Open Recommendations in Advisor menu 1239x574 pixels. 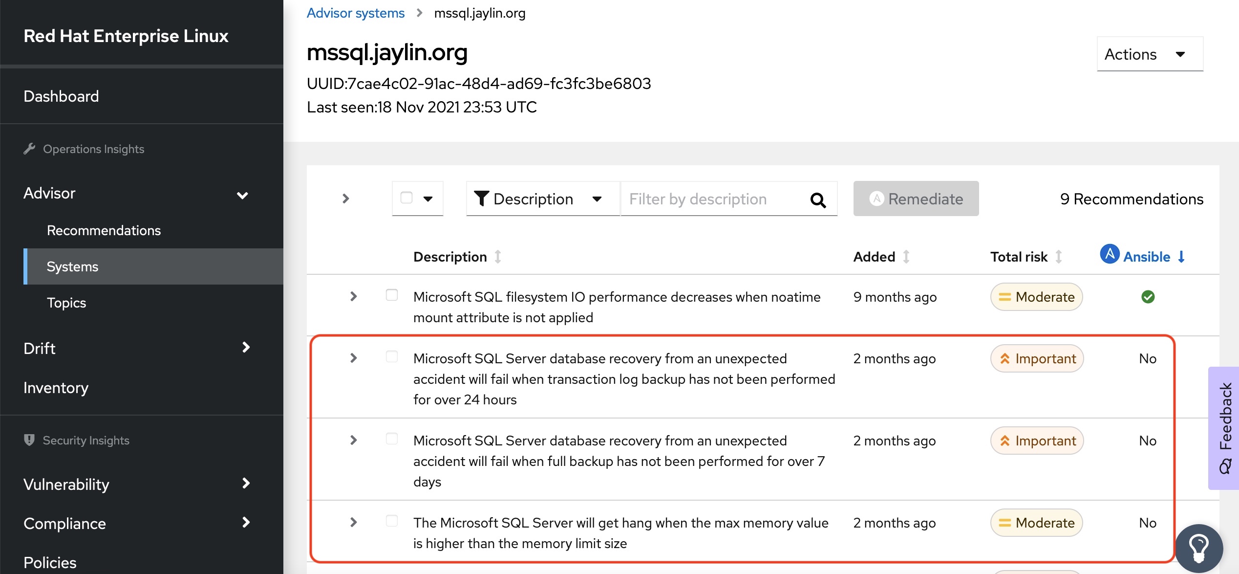coord(104,230)
